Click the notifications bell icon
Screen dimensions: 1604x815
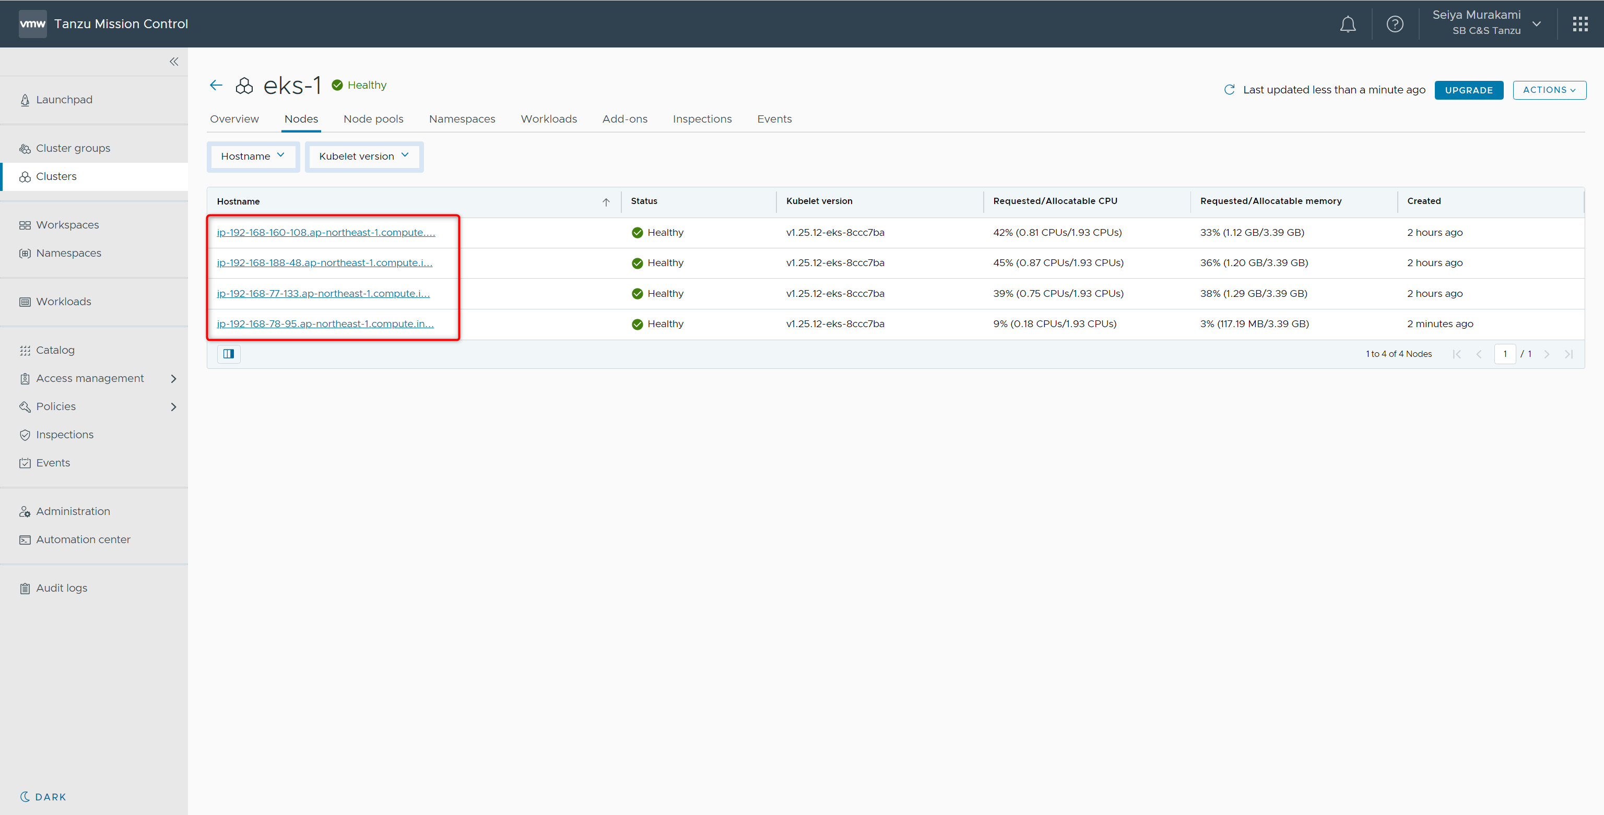1348,25
